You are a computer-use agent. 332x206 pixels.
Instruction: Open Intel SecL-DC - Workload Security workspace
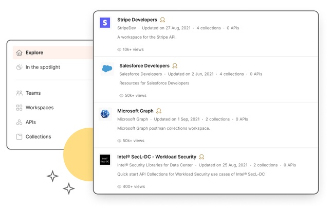pyautogui.click(x=157, y=157)
